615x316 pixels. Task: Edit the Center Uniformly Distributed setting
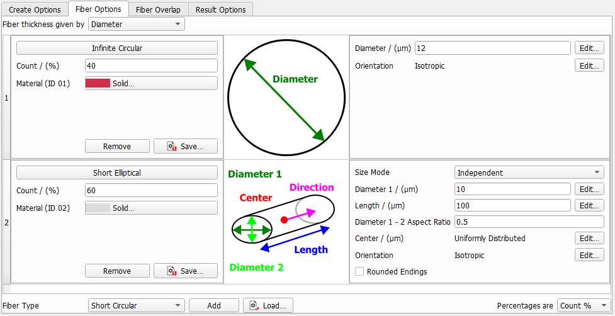tap(589, 238)
